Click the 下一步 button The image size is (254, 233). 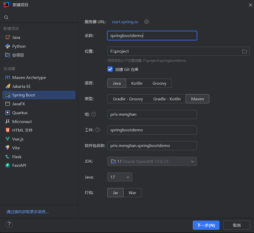[x=206, y=225]
